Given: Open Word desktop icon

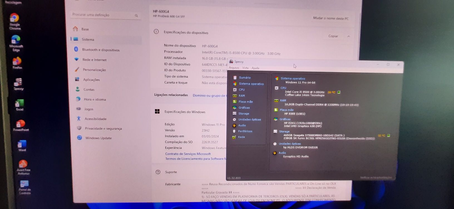Looking at the screenshot, I should (22, 146).
